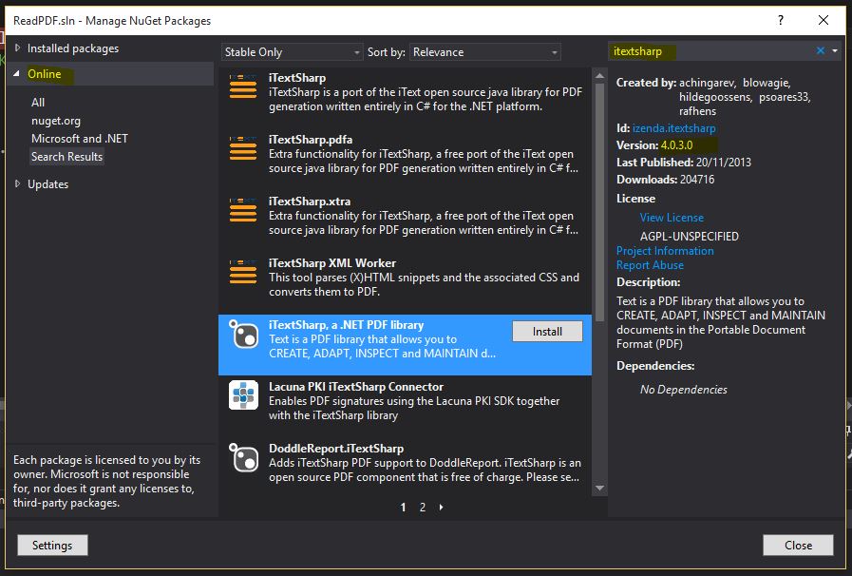Click the package list scrollbar down arrow
The height and width of the screenshot is (576, 852).
point(599,488)
